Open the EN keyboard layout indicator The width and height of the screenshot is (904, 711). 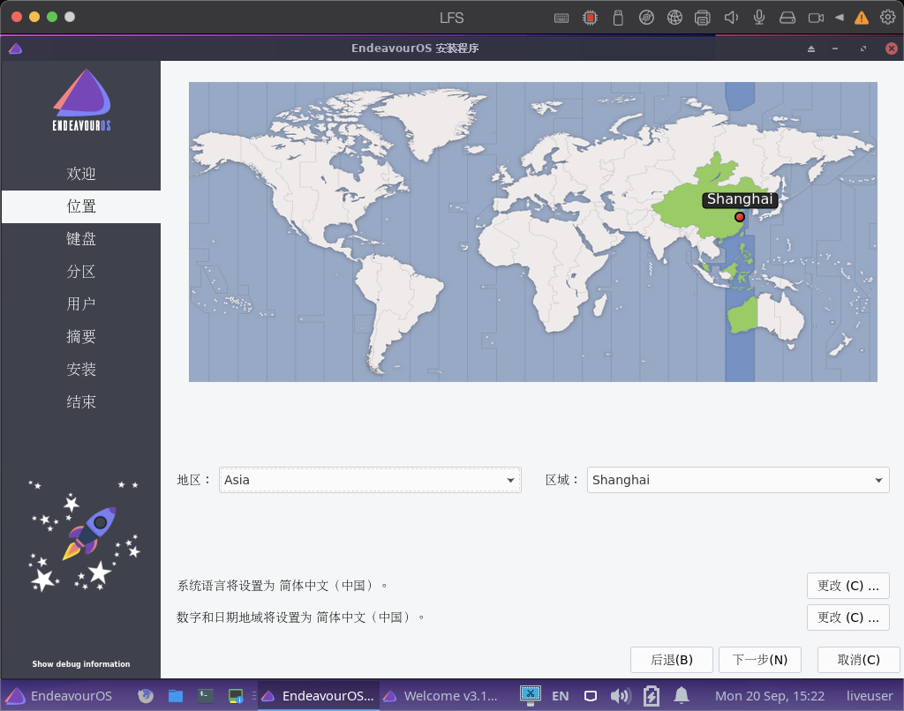point(561,696)
